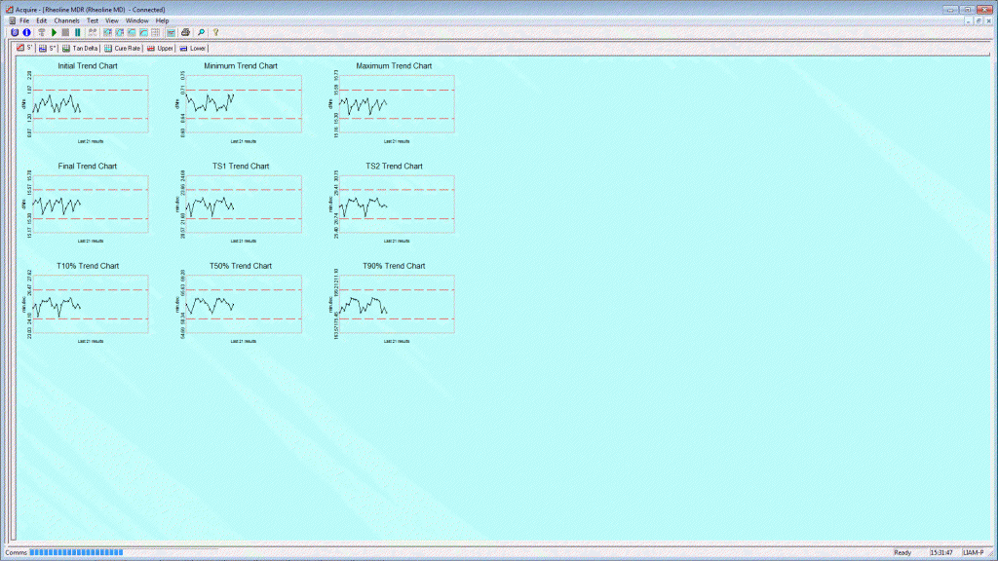Stop the running test using the Stop icon
The width and height of the screenshot is (998, 561).
(65, 32)
